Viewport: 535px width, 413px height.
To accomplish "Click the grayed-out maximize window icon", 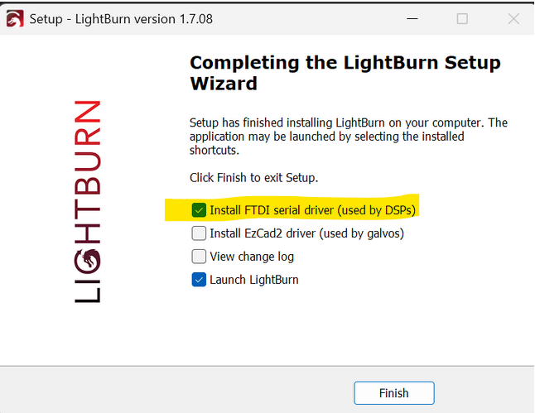I will pos(462,19).
